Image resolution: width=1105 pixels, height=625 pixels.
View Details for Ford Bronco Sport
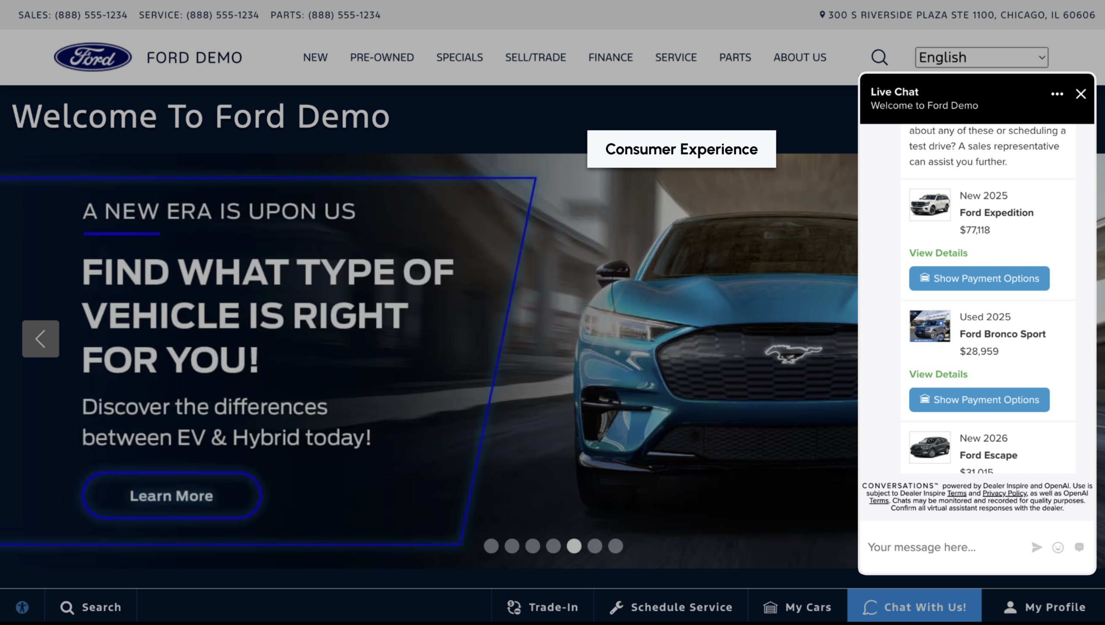coord(938,374)
